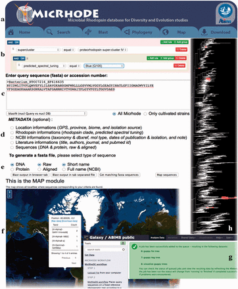The width and height of the screenshot is (238, 289).
Task: Toggle nested group OR button
Action: [22, 58]
